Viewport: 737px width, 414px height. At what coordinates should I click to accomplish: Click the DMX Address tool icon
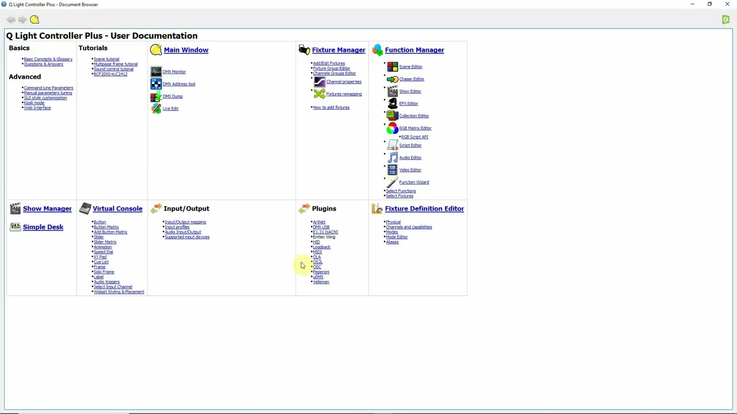coord(156,84)
